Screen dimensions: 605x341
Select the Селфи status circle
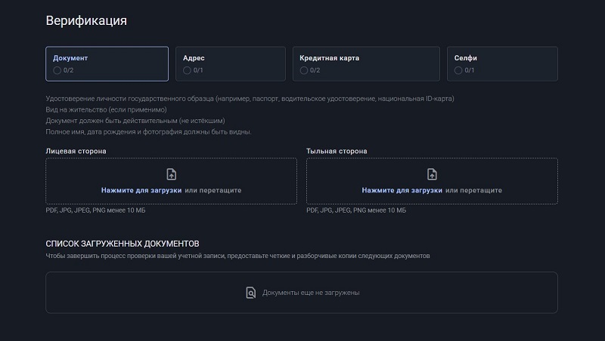tap(458, 70)
